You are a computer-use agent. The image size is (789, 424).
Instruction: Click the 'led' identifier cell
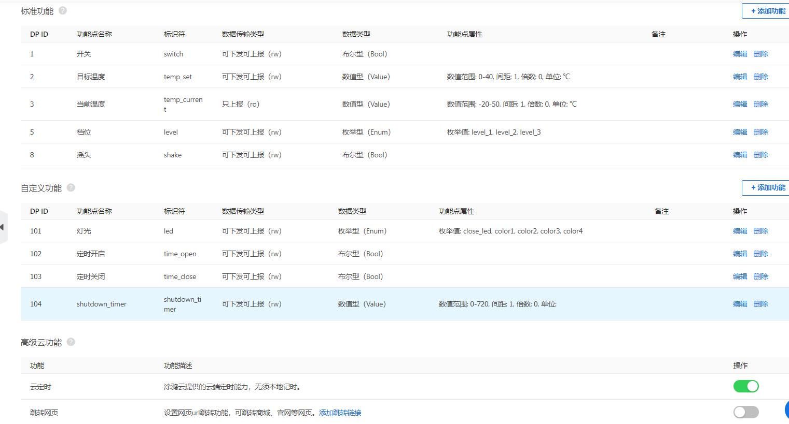pos(169,231)
